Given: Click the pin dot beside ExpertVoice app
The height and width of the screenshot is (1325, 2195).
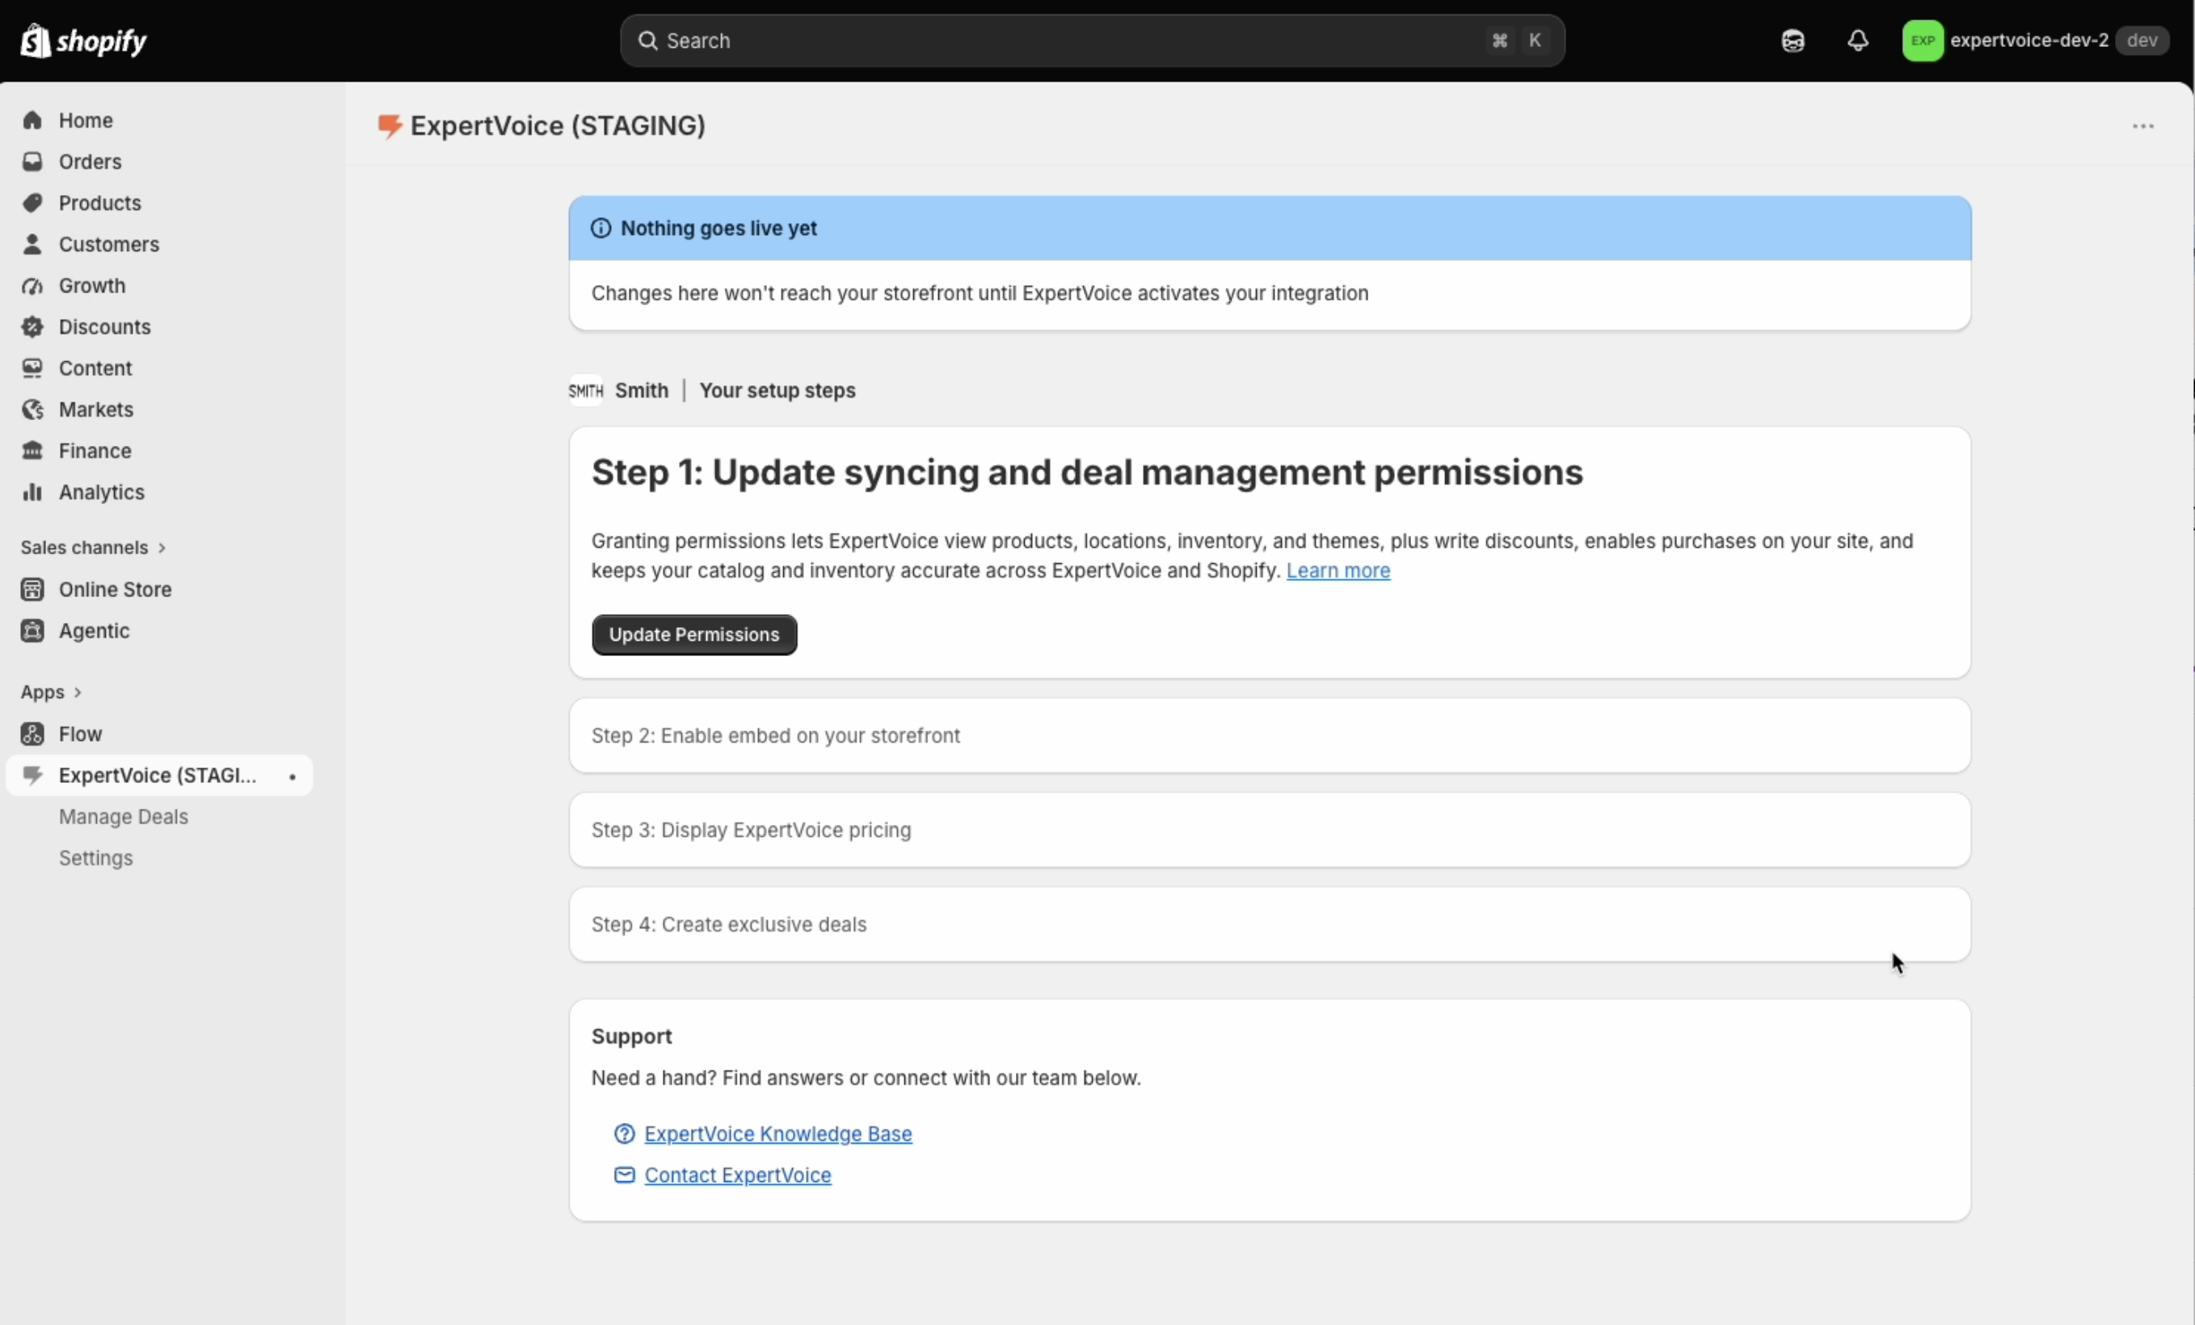Looking at the screenshot, I should tap(293, 776).
